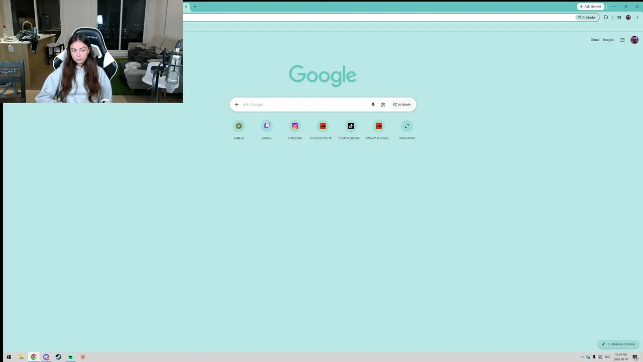Open Discord from the taskbar
Image resolution: width=643 pixels, height=362 pixels.
(46, 357)
